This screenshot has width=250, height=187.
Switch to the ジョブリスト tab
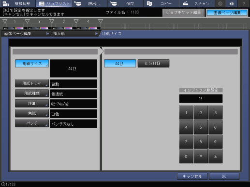coord(54,3)
